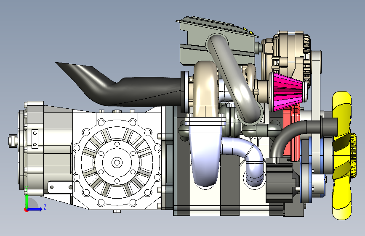Select the shaft nut at the gearbox end
Viewport: 365px width, 236px height.
13,141
